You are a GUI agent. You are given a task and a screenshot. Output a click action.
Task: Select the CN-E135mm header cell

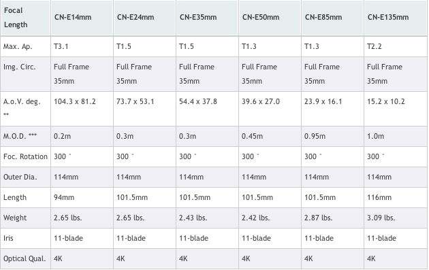(396, 18)
